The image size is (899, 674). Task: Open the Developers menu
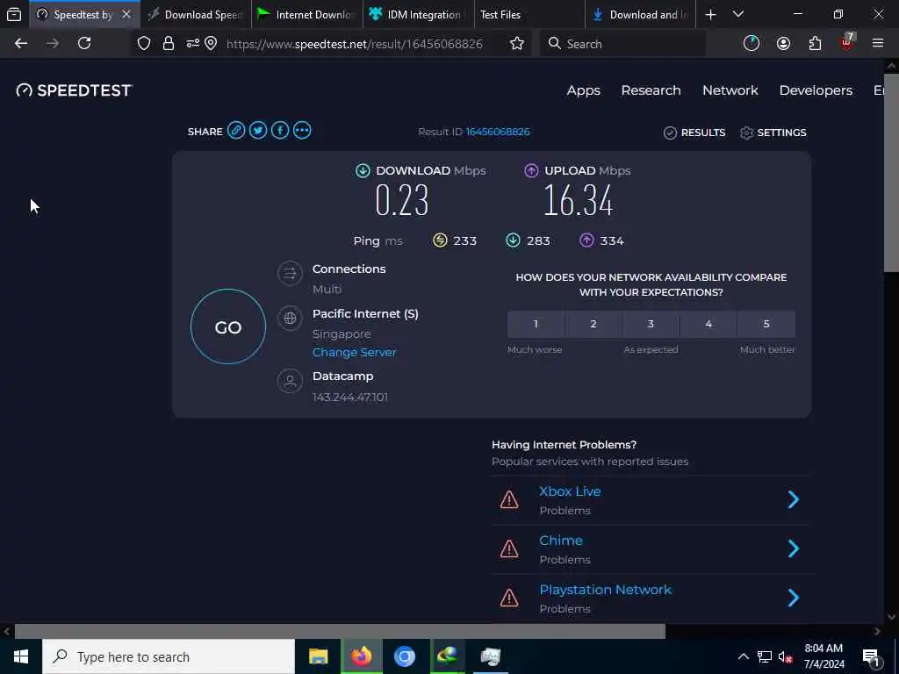(x=816, y=90)
